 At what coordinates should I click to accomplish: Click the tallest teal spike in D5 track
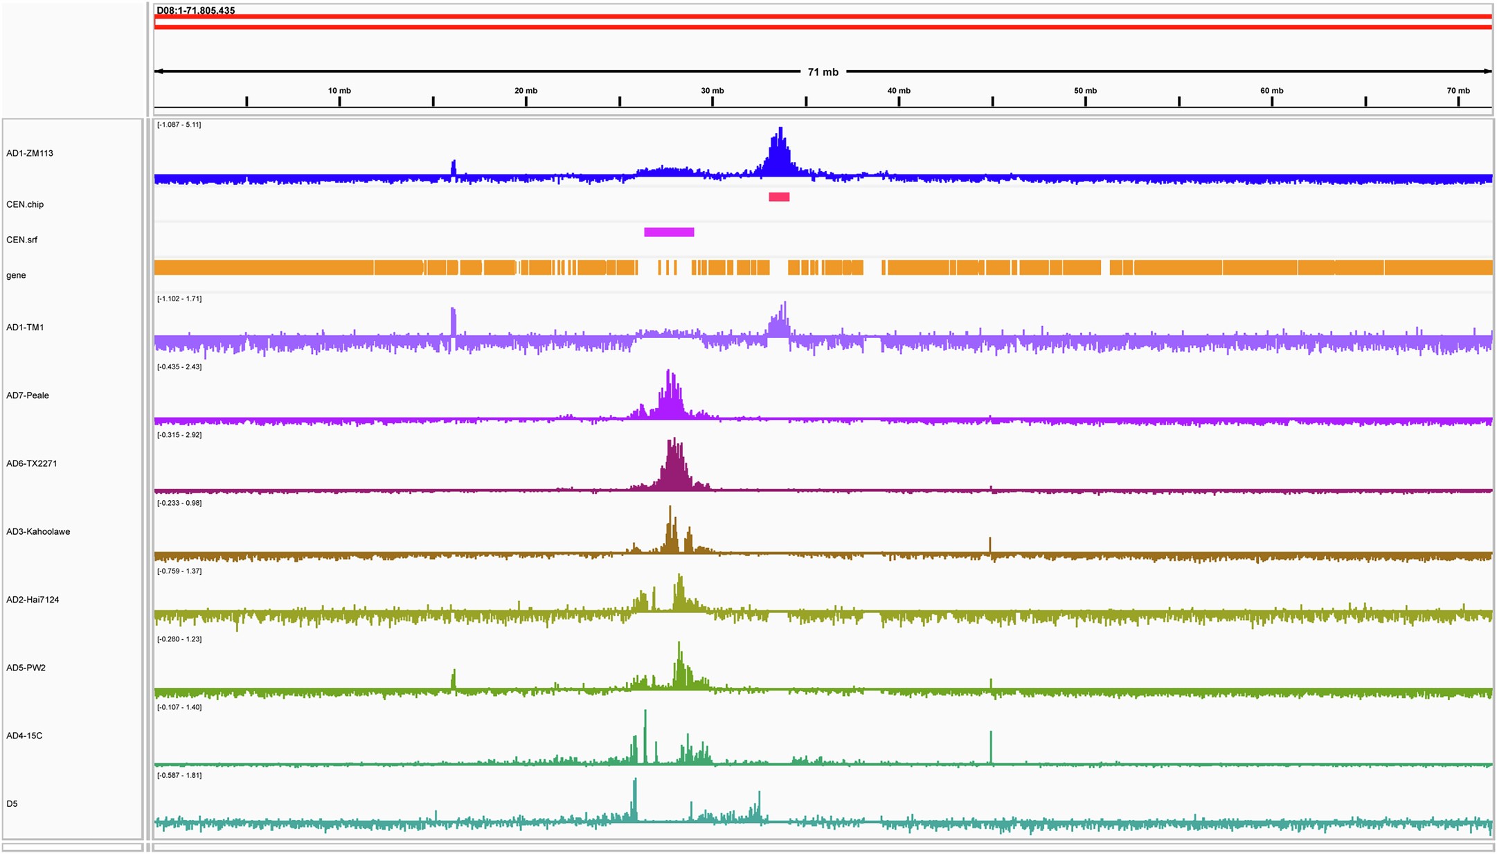pos(635,799)
